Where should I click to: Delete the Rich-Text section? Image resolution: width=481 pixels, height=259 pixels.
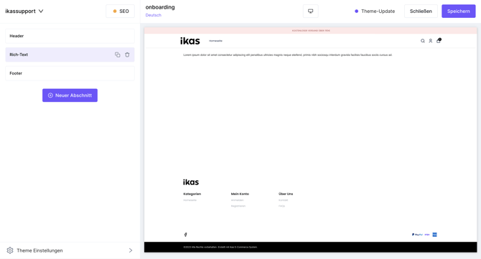pyautogui.click(x=127, y=55)
